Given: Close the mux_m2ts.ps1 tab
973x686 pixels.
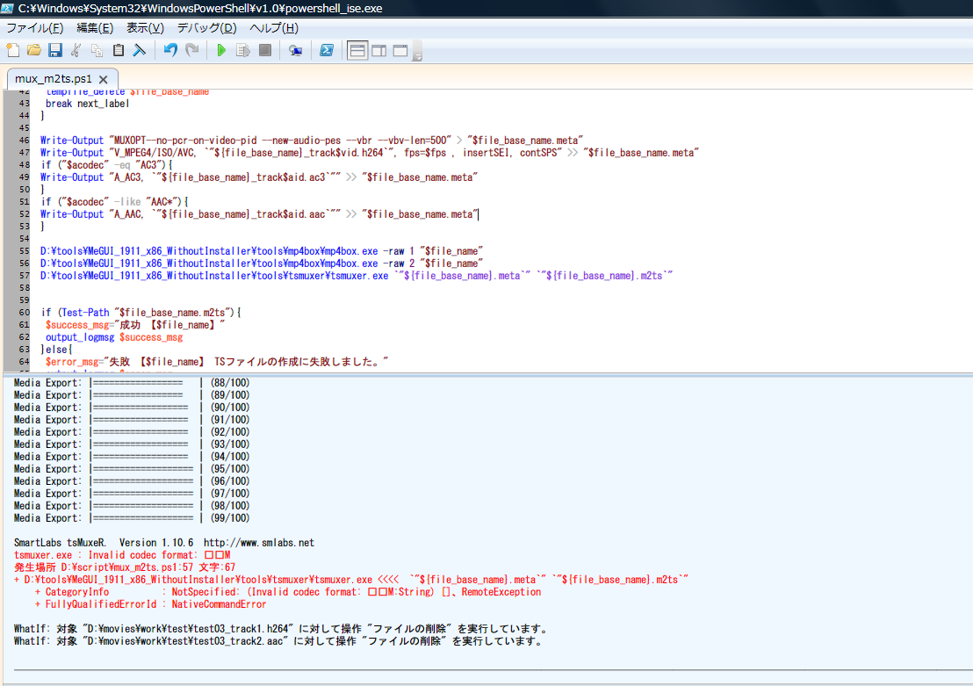Looking at the screenshot, I should point(103,78).
